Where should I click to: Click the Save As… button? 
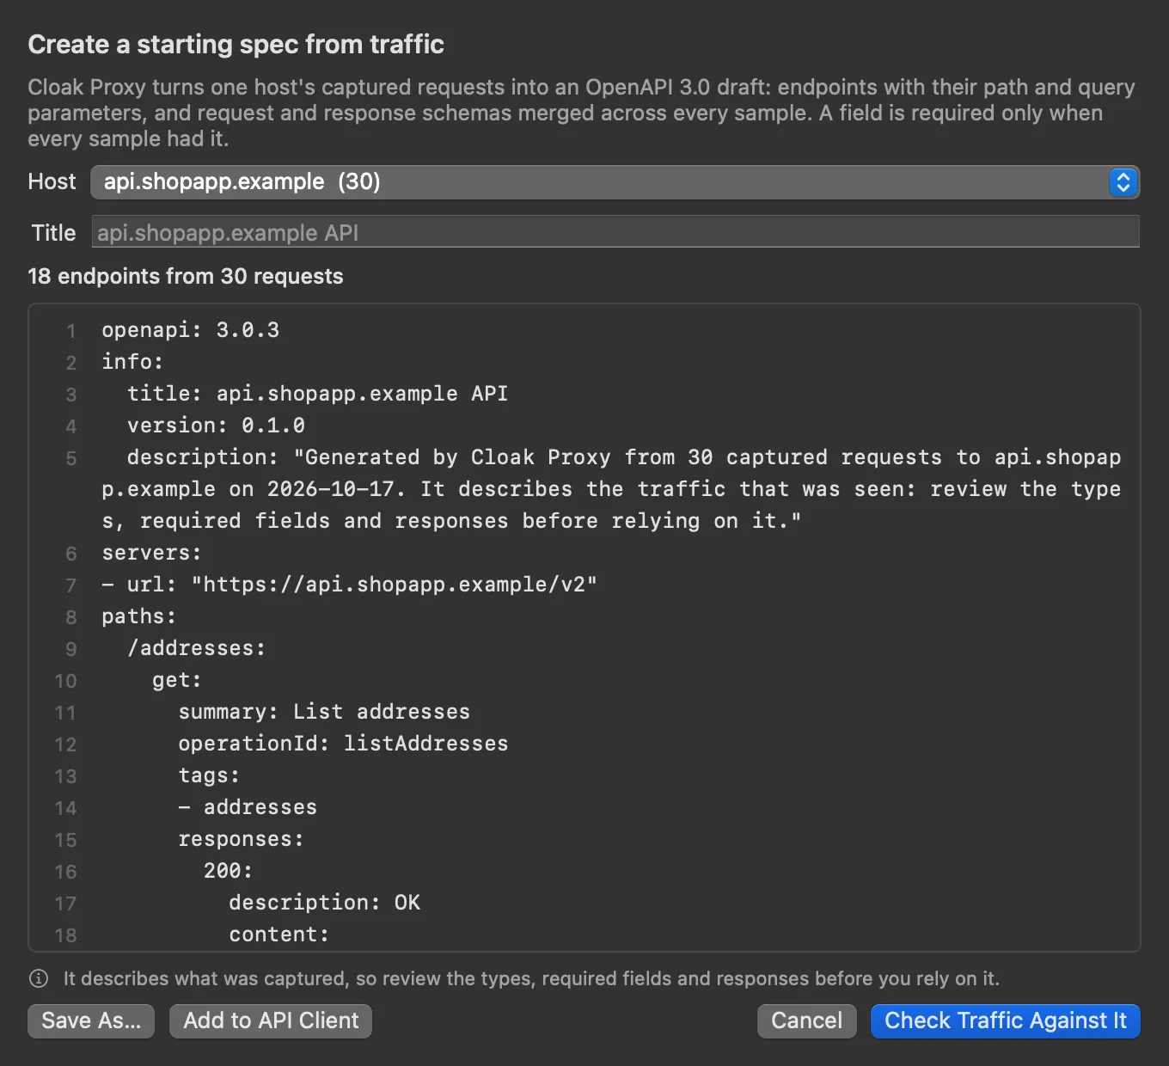(x=91, y=1020)
